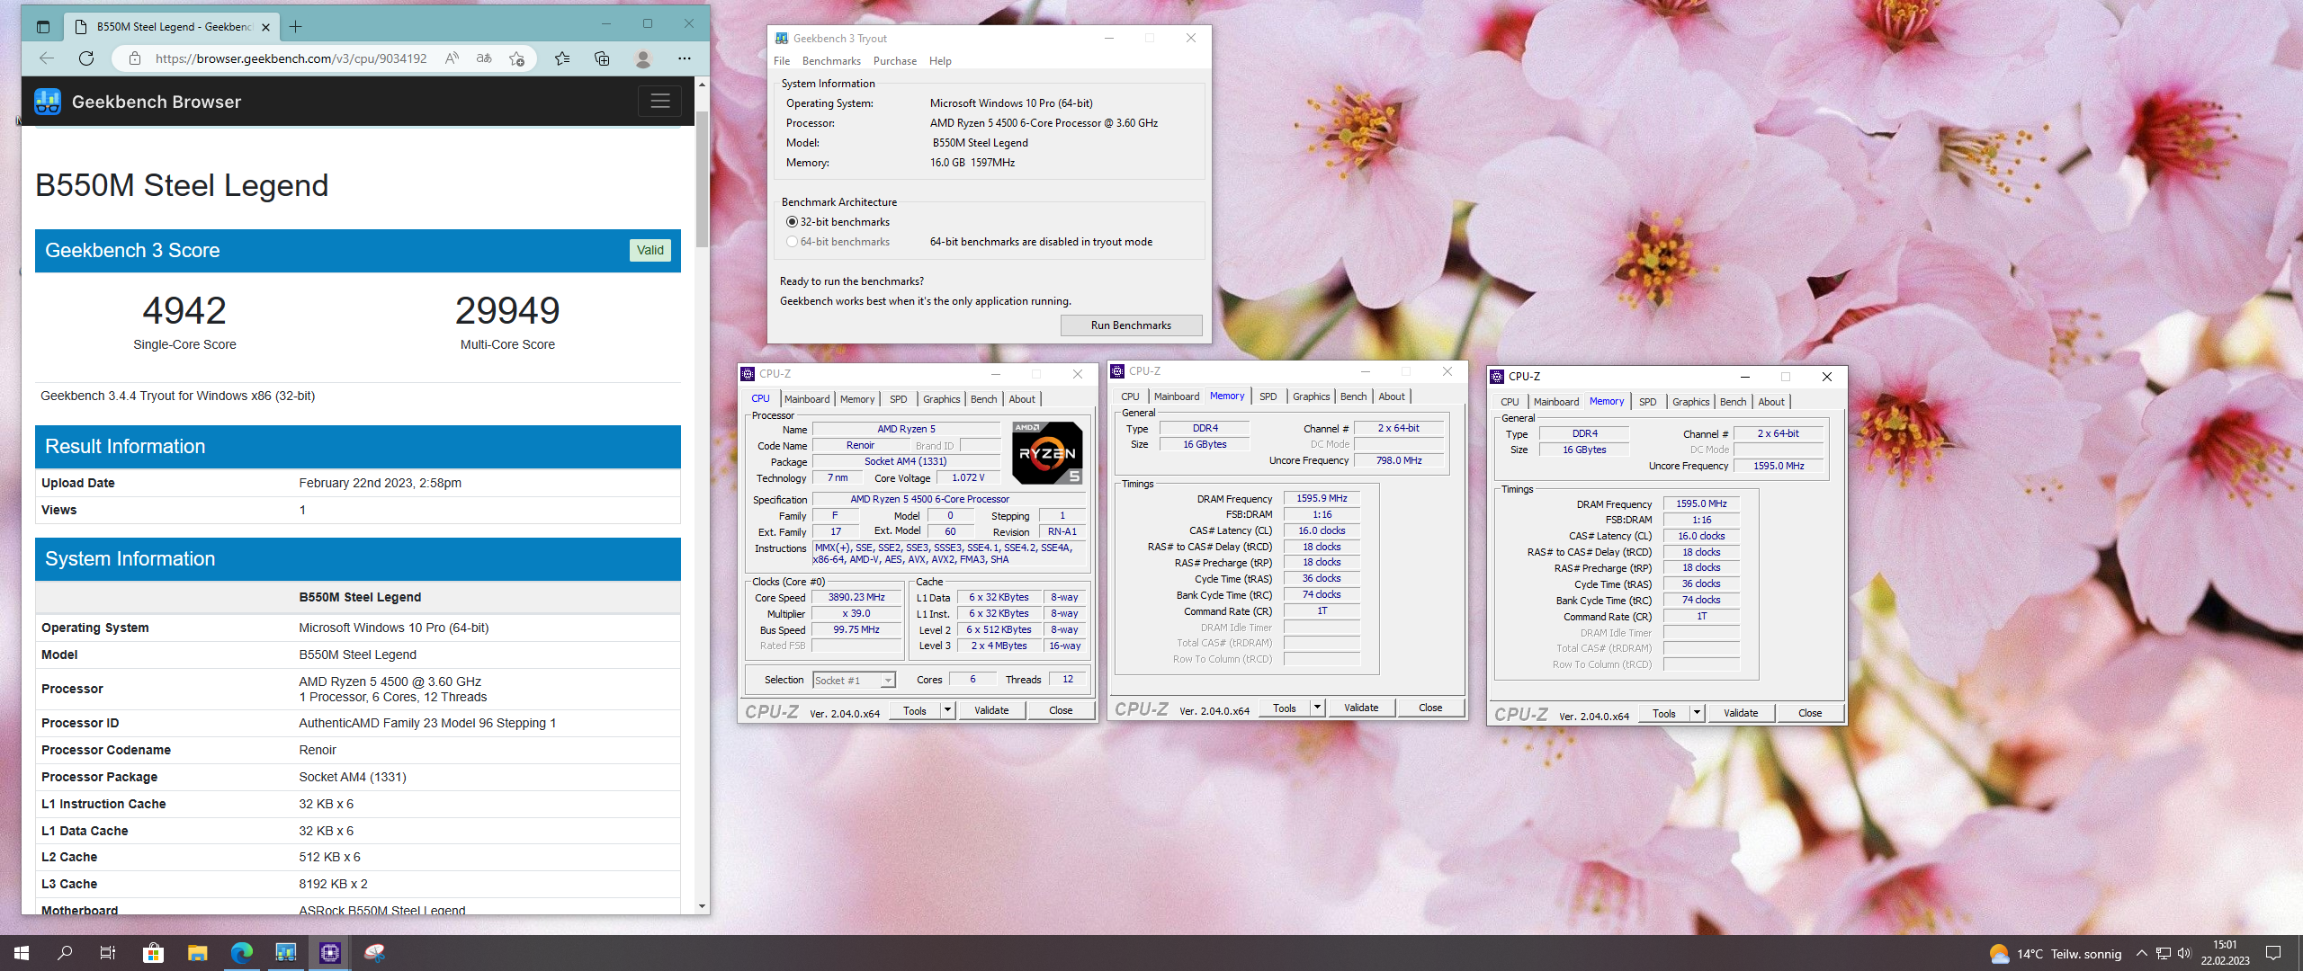The height and width of the screenshot is (971, 2303).
Task: Select the 32-bit benchmarks radio button
Action: pos(792,222)
